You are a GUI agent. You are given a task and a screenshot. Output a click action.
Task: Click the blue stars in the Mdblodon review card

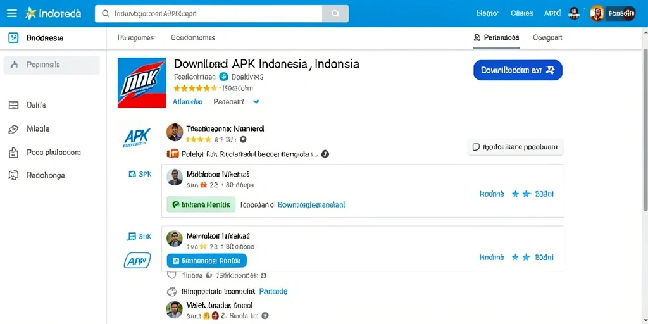(x=521, y=194)
